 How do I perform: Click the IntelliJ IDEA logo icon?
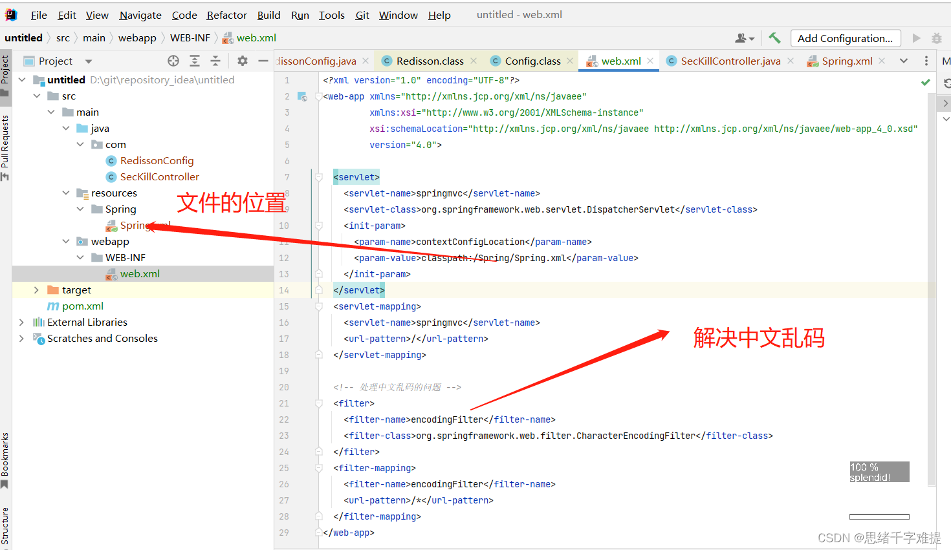coord(11,14)
